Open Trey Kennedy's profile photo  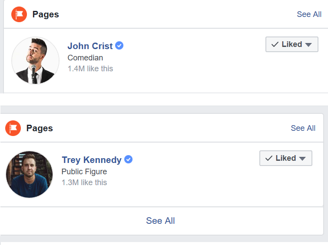[29, 174]
